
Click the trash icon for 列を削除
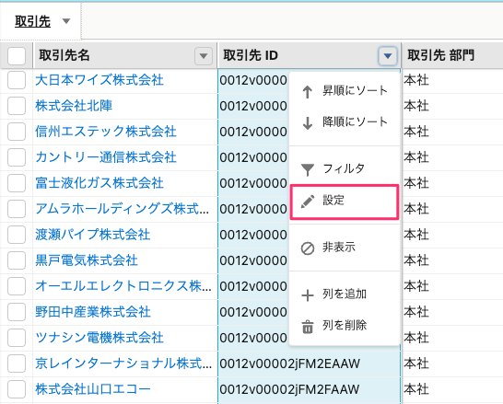308,327
